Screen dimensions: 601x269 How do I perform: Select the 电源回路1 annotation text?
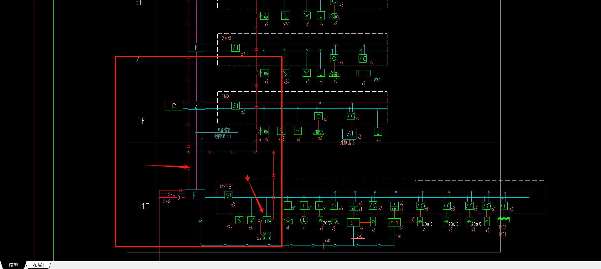pyautogui.click(x=224, y=129)
